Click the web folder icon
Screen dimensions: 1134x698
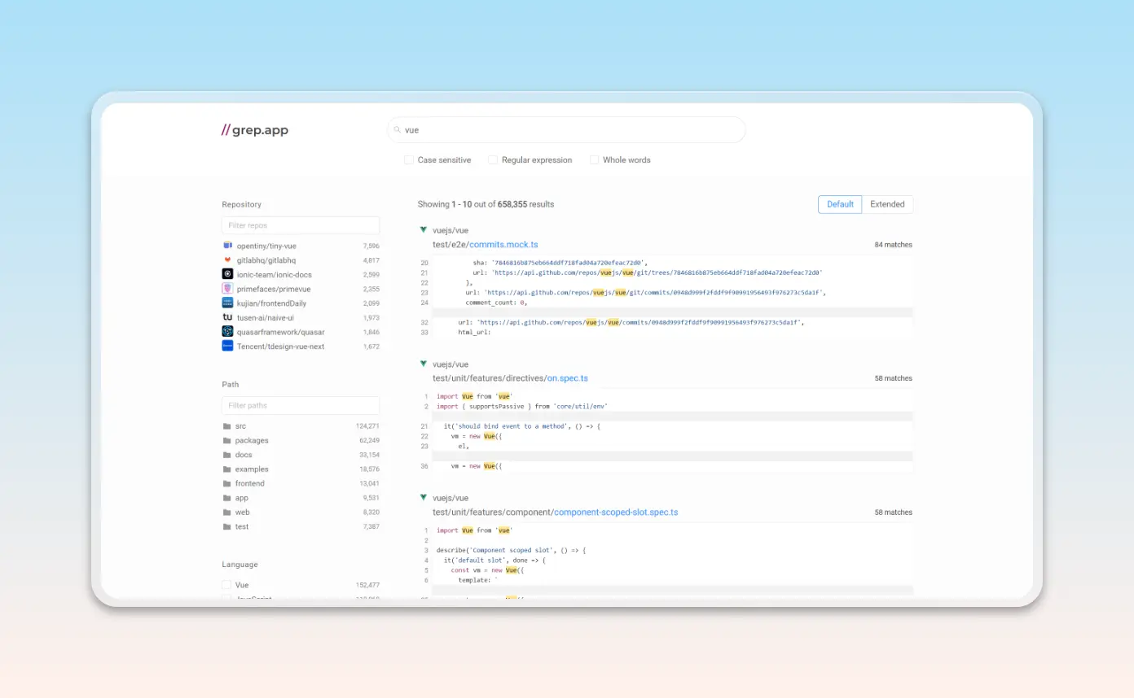(x=227, y=513)
